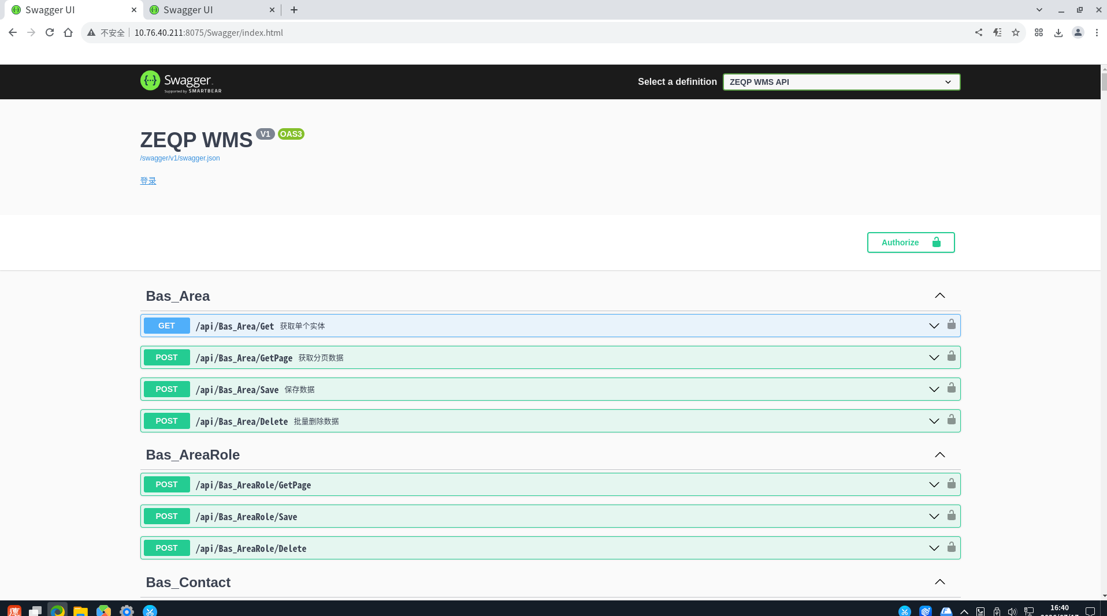The image size is (1107, 616).
Task: Collapse the Bas_Contact section
Action: (940, 582)
